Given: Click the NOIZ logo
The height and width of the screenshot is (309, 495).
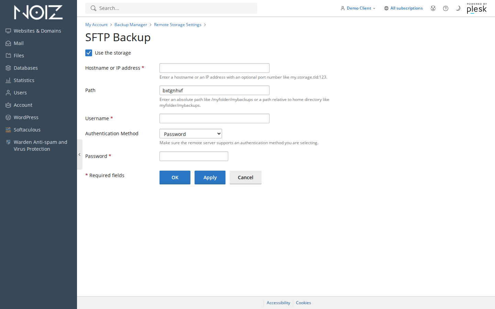Looking at the screenshot, I should point(38,12).
